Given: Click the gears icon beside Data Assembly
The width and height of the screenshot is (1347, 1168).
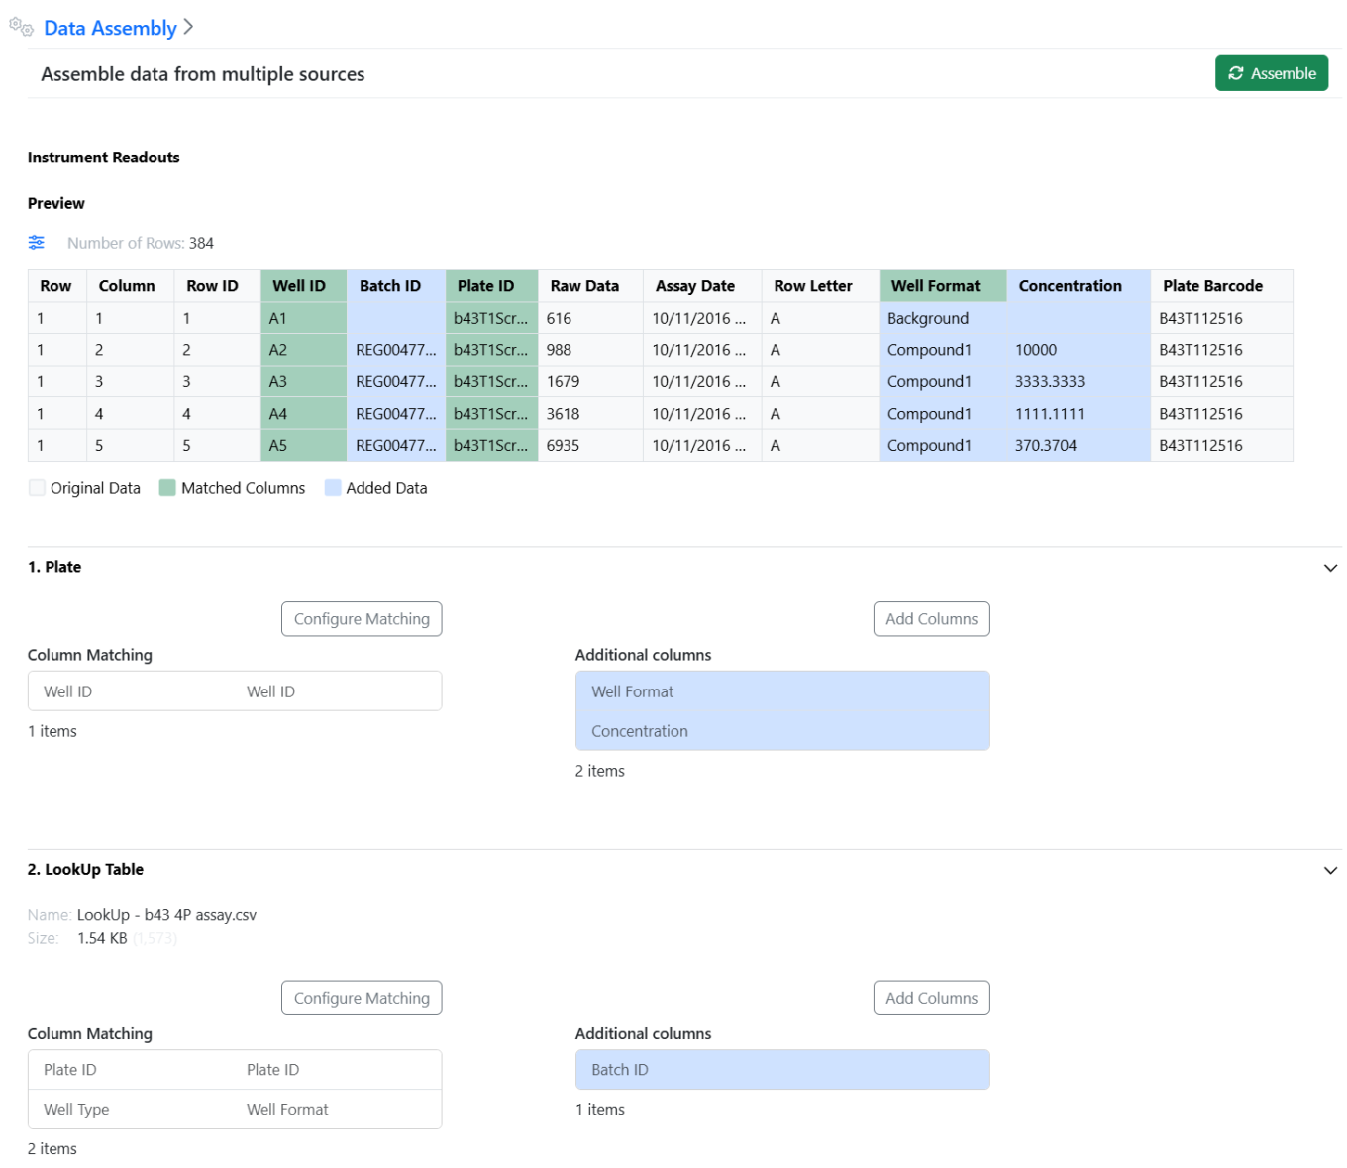Looking at the screenshot, I should (21, 27).
